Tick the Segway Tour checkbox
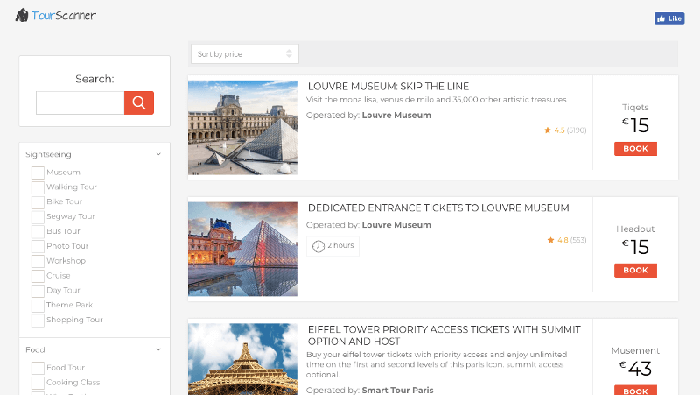The image size is (700, 395). (38, 216)
